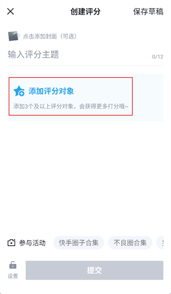This screenshot has width=171, height=294.
Task: Select the 快手圈子合集 activity tag
Action: point(79,243)
